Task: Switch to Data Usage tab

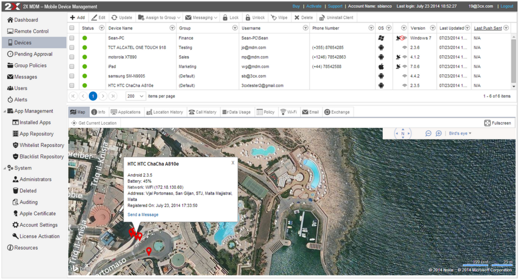Action: click(236, 112)
